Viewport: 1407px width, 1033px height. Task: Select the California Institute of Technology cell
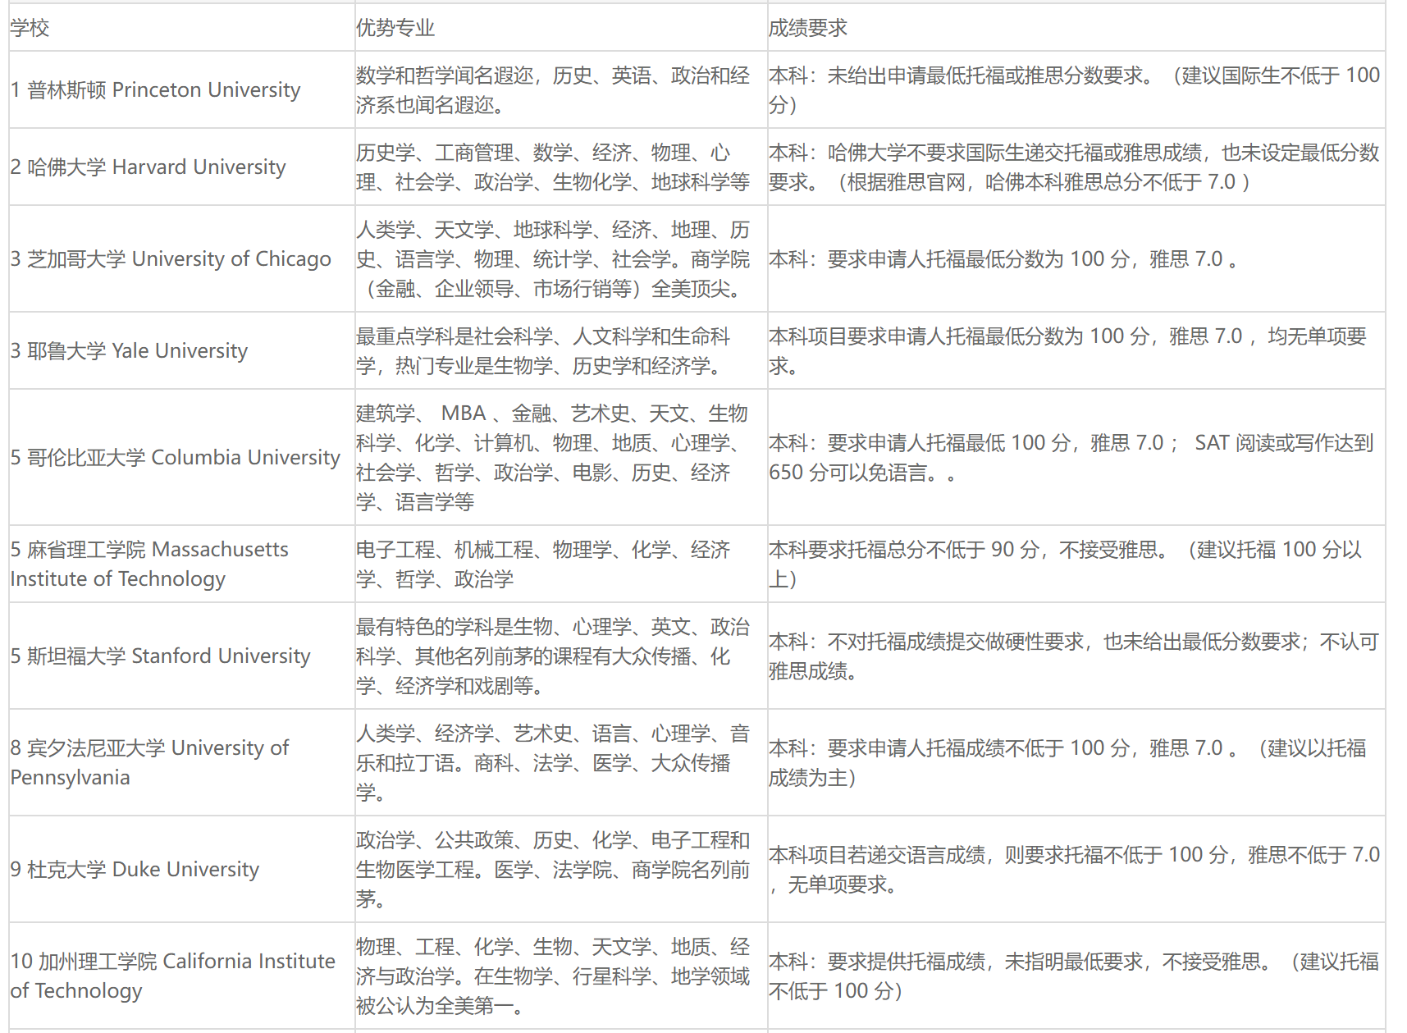point(172,976)
